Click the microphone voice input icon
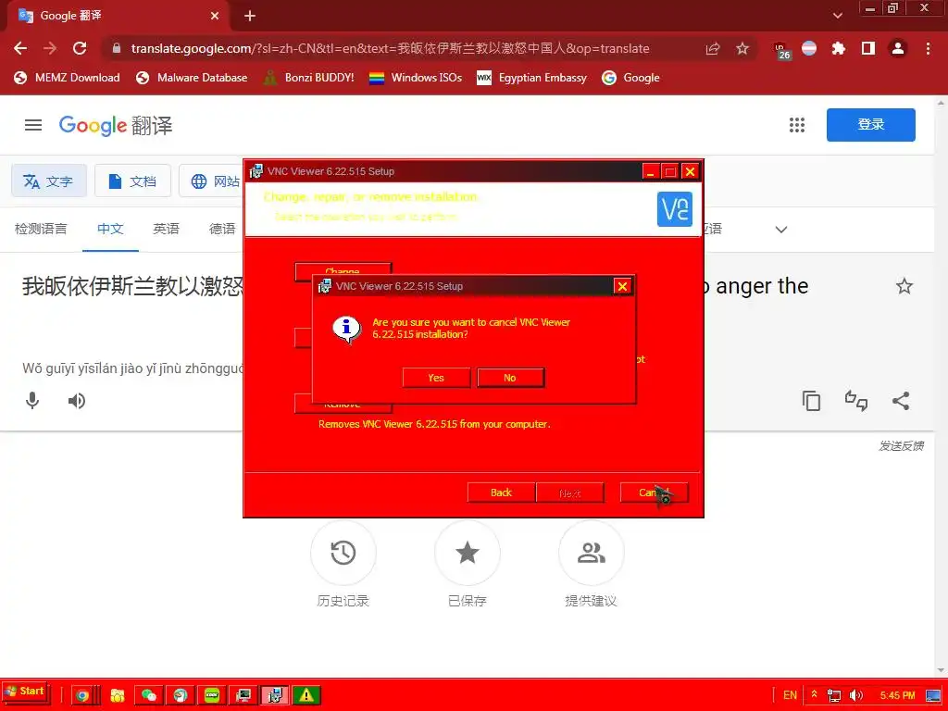Screen dimensions: 948x711 tap(32, 401)
